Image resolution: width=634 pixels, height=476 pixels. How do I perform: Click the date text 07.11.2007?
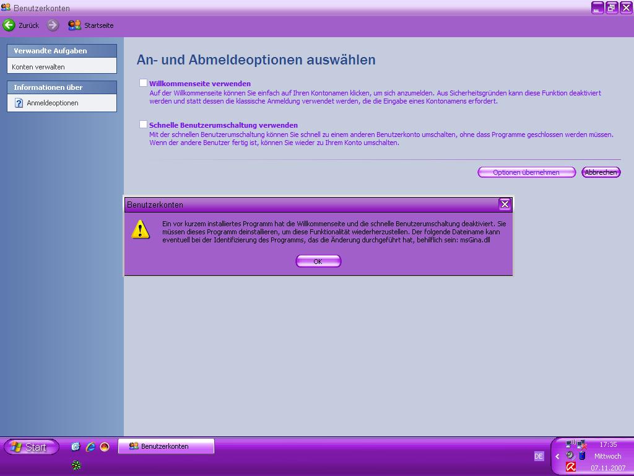(608, 468)
